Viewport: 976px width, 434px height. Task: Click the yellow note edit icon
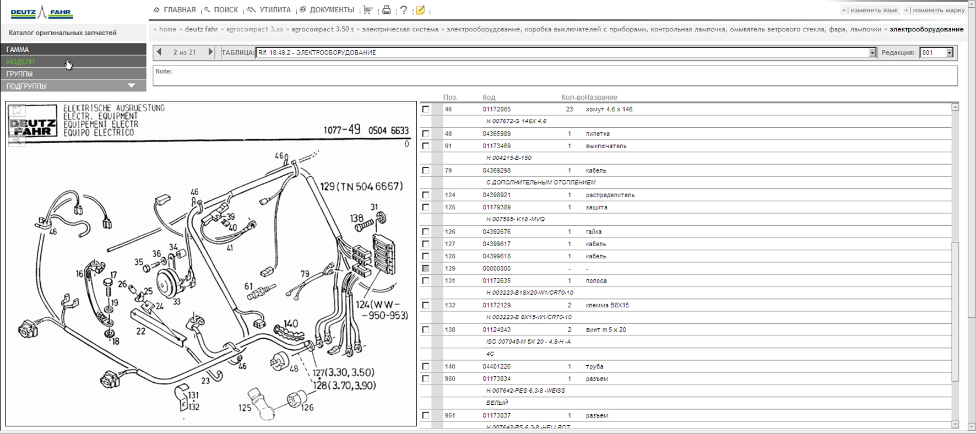420,10
